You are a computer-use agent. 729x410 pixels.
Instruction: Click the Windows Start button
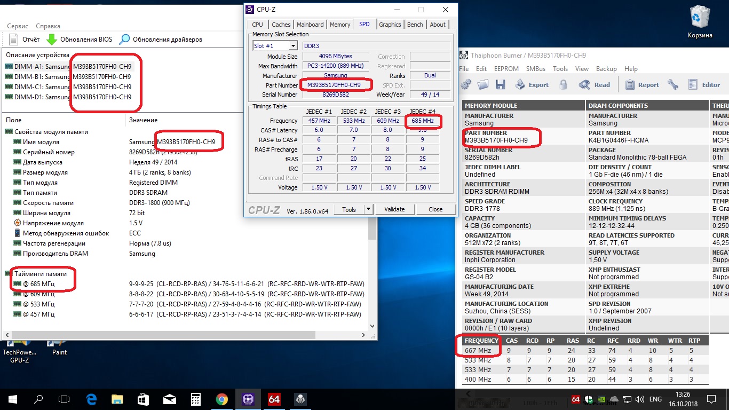pos(13,399)
